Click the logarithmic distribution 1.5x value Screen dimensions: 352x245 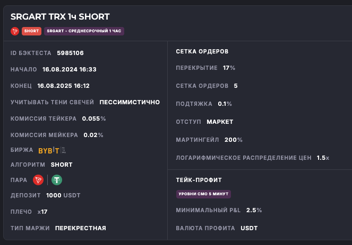coord(323,158)
